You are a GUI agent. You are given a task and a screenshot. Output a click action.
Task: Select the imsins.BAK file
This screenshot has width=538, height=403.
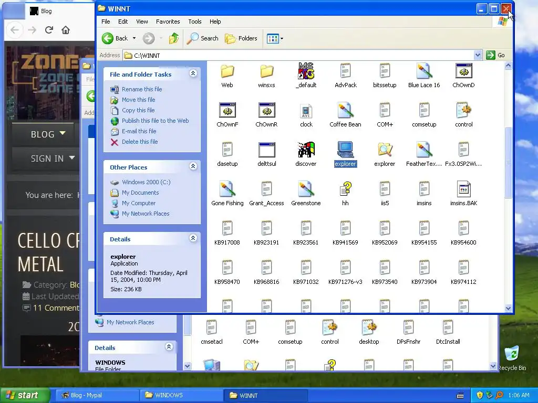pos(463,194)
